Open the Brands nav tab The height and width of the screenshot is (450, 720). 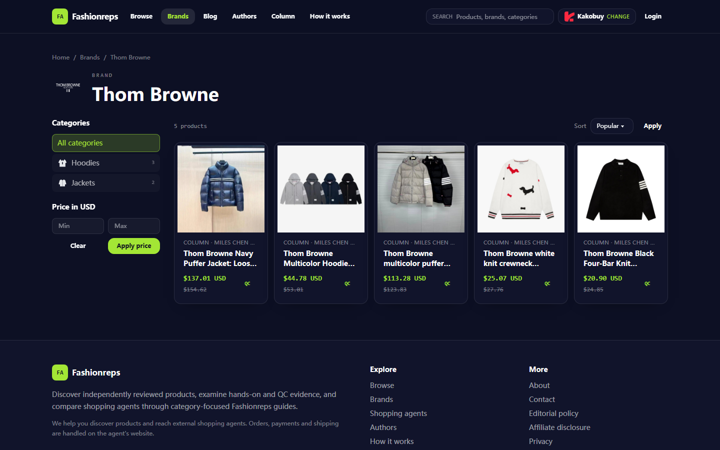[178, 16]
